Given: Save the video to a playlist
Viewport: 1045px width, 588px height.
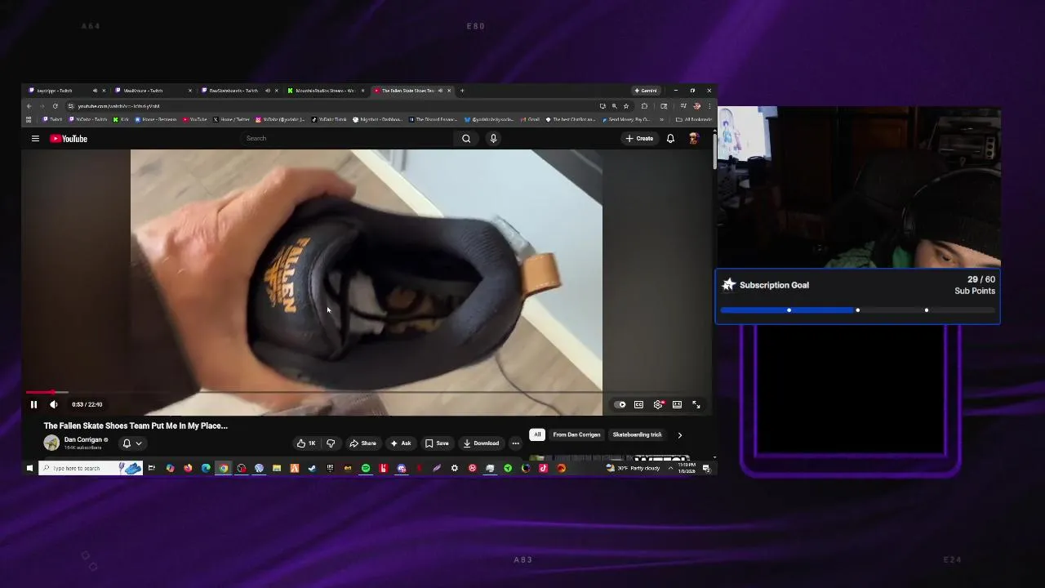Looking at the screenshot, I should tap(437, 443).
